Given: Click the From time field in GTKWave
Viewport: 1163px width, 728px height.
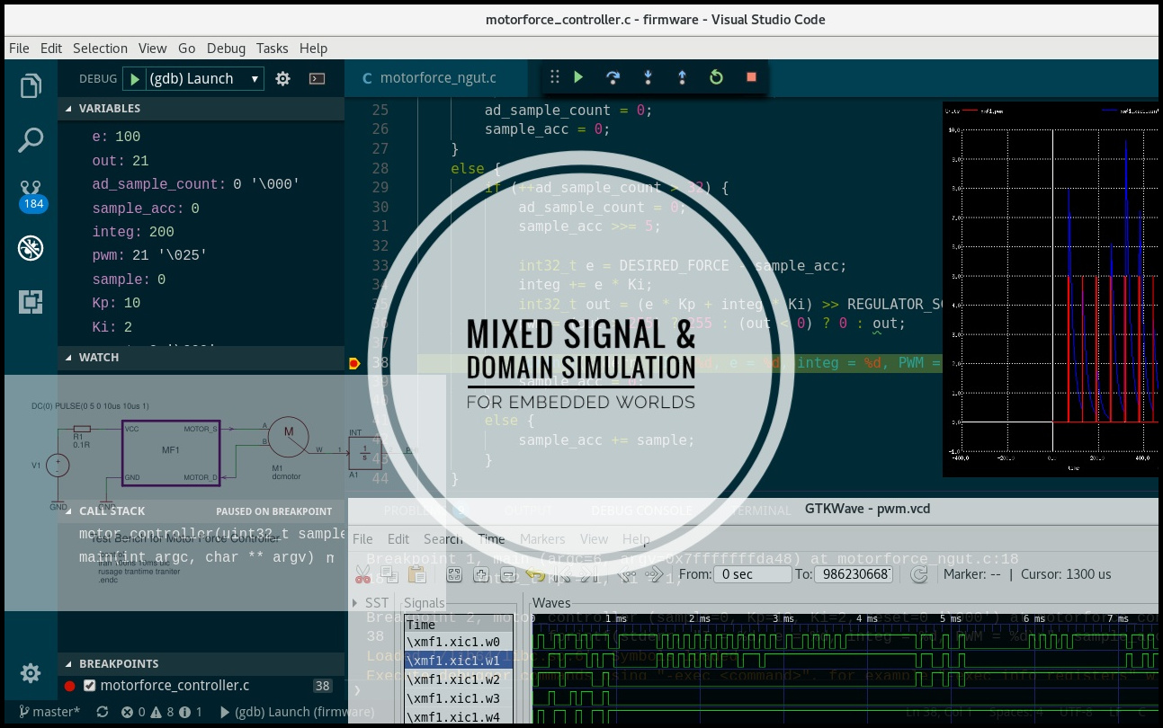Looking at the screenshot, I should tap(752, 574).
